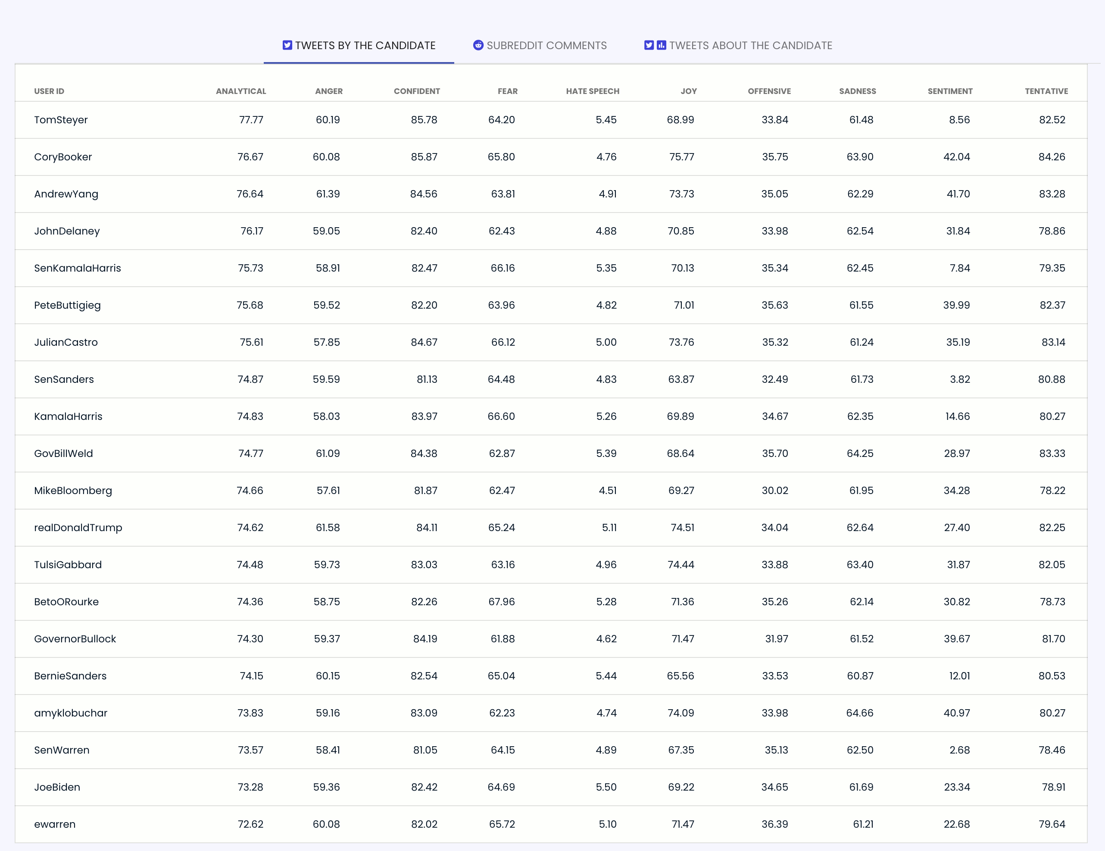Click bar chart icon on Tweets About tab
1105x851 pixels.
[661, 45]
